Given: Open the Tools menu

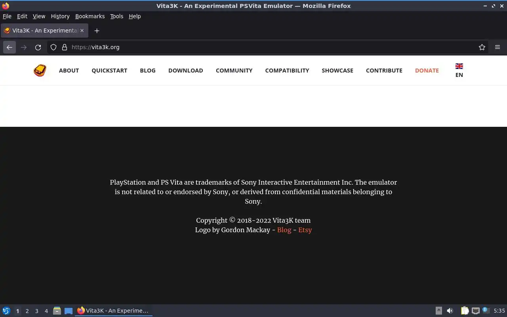Looking at the screenshot, I should [x=116, y=16].
